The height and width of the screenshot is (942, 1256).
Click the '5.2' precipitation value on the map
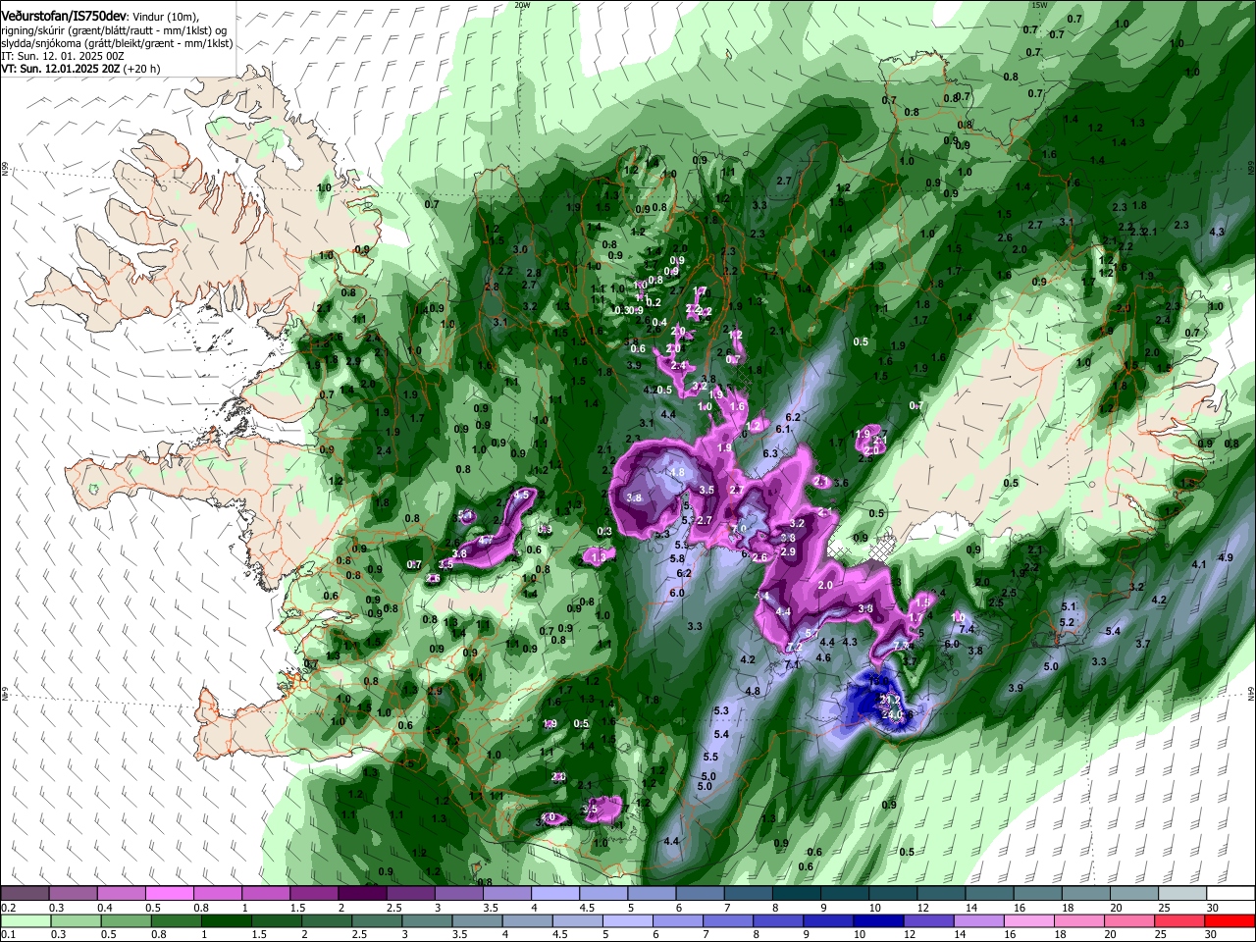coord(1069,622)
